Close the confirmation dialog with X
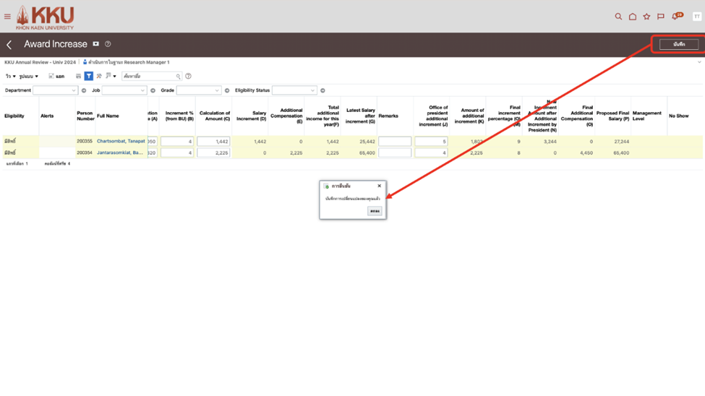Viewport: 705px width, 396px height. point(379,186)
